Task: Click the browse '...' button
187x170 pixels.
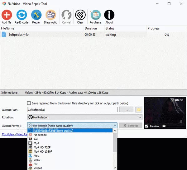Action: pos(126,109)
